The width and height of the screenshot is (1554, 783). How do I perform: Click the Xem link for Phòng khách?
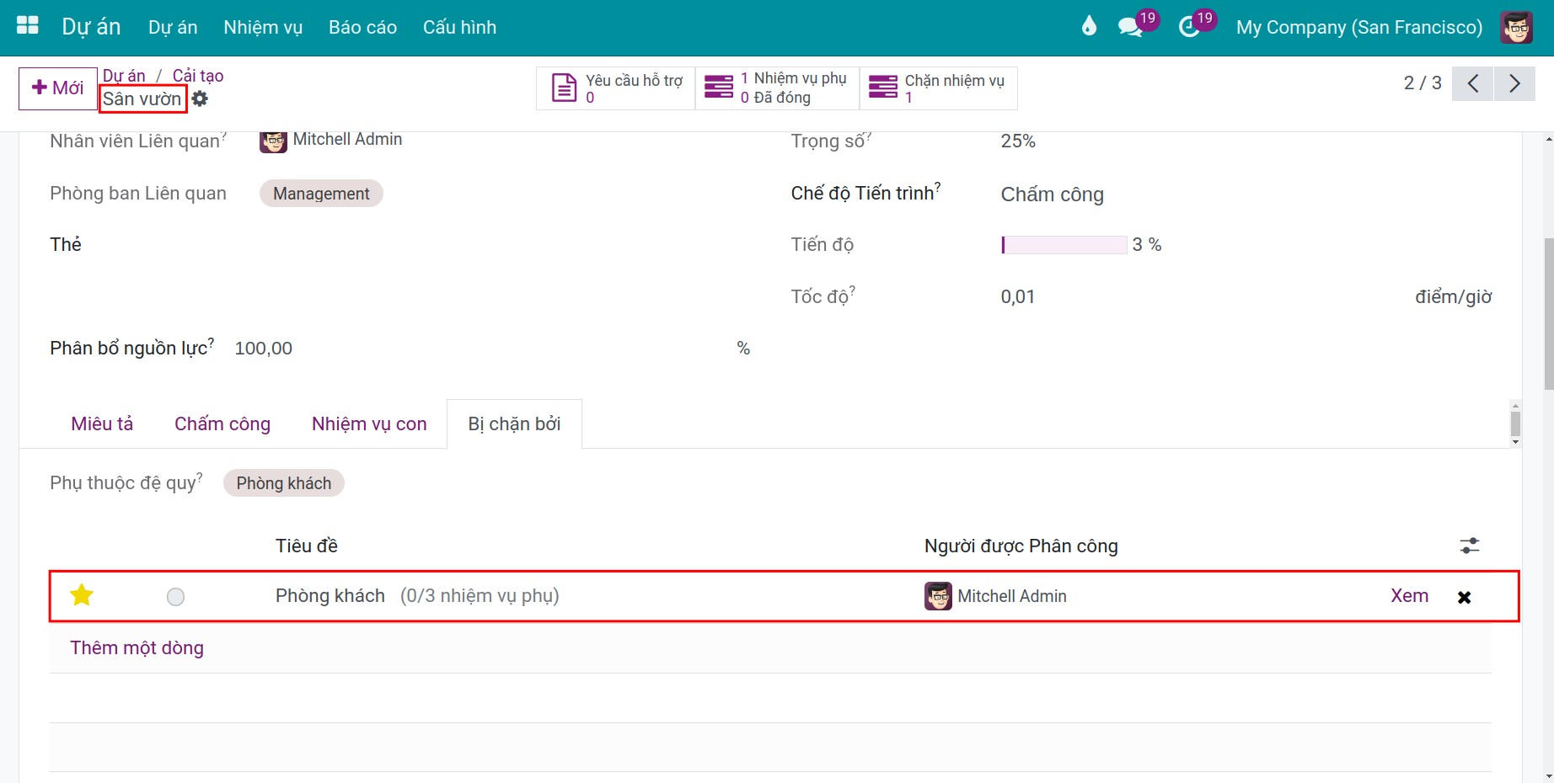pyautogui.click(x=1409, y=596)
